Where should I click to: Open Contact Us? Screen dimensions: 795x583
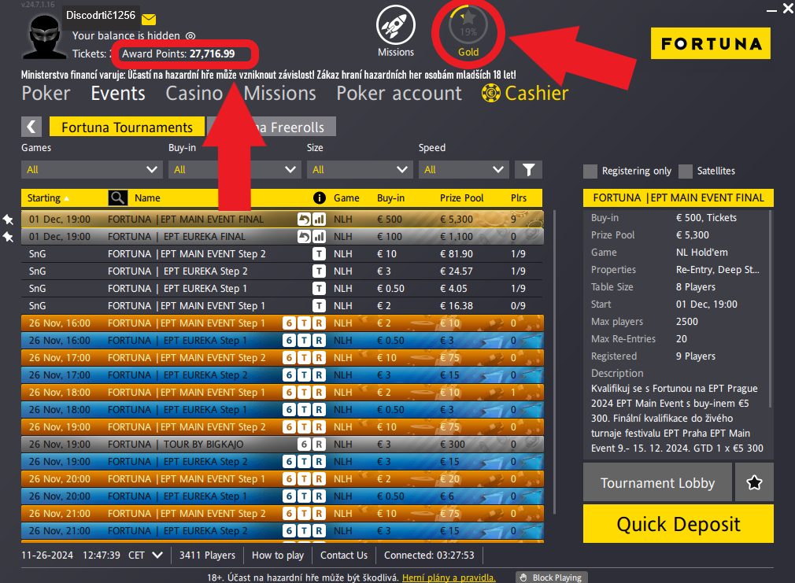(344, 555)
